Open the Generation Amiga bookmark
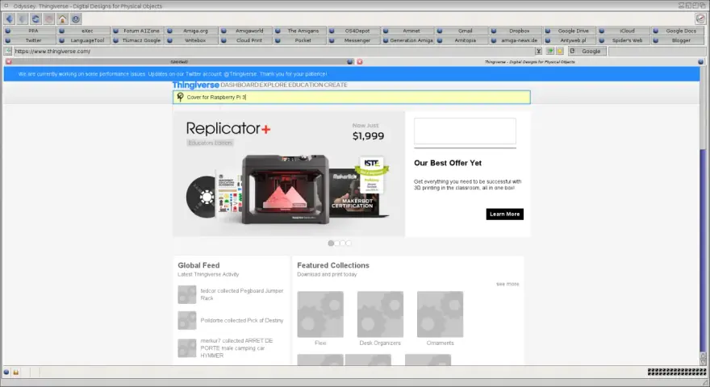Image resolution: width=710 pixels, height=387 pixels. click(x=407, y=40)
